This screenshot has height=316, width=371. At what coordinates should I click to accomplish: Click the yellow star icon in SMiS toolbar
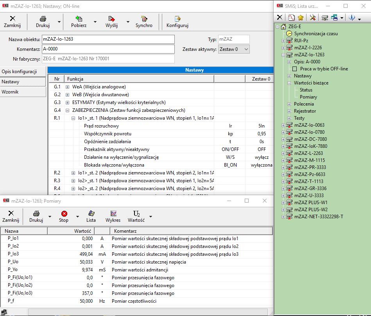pyautogui.click(x=301, y=18)
